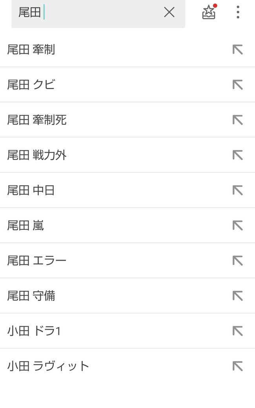
Task: Open the three-dot overflow menu
Action: [238, 12]
